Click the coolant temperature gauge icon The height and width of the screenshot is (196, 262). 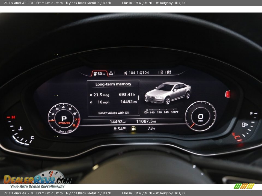[x=20, y=128]
